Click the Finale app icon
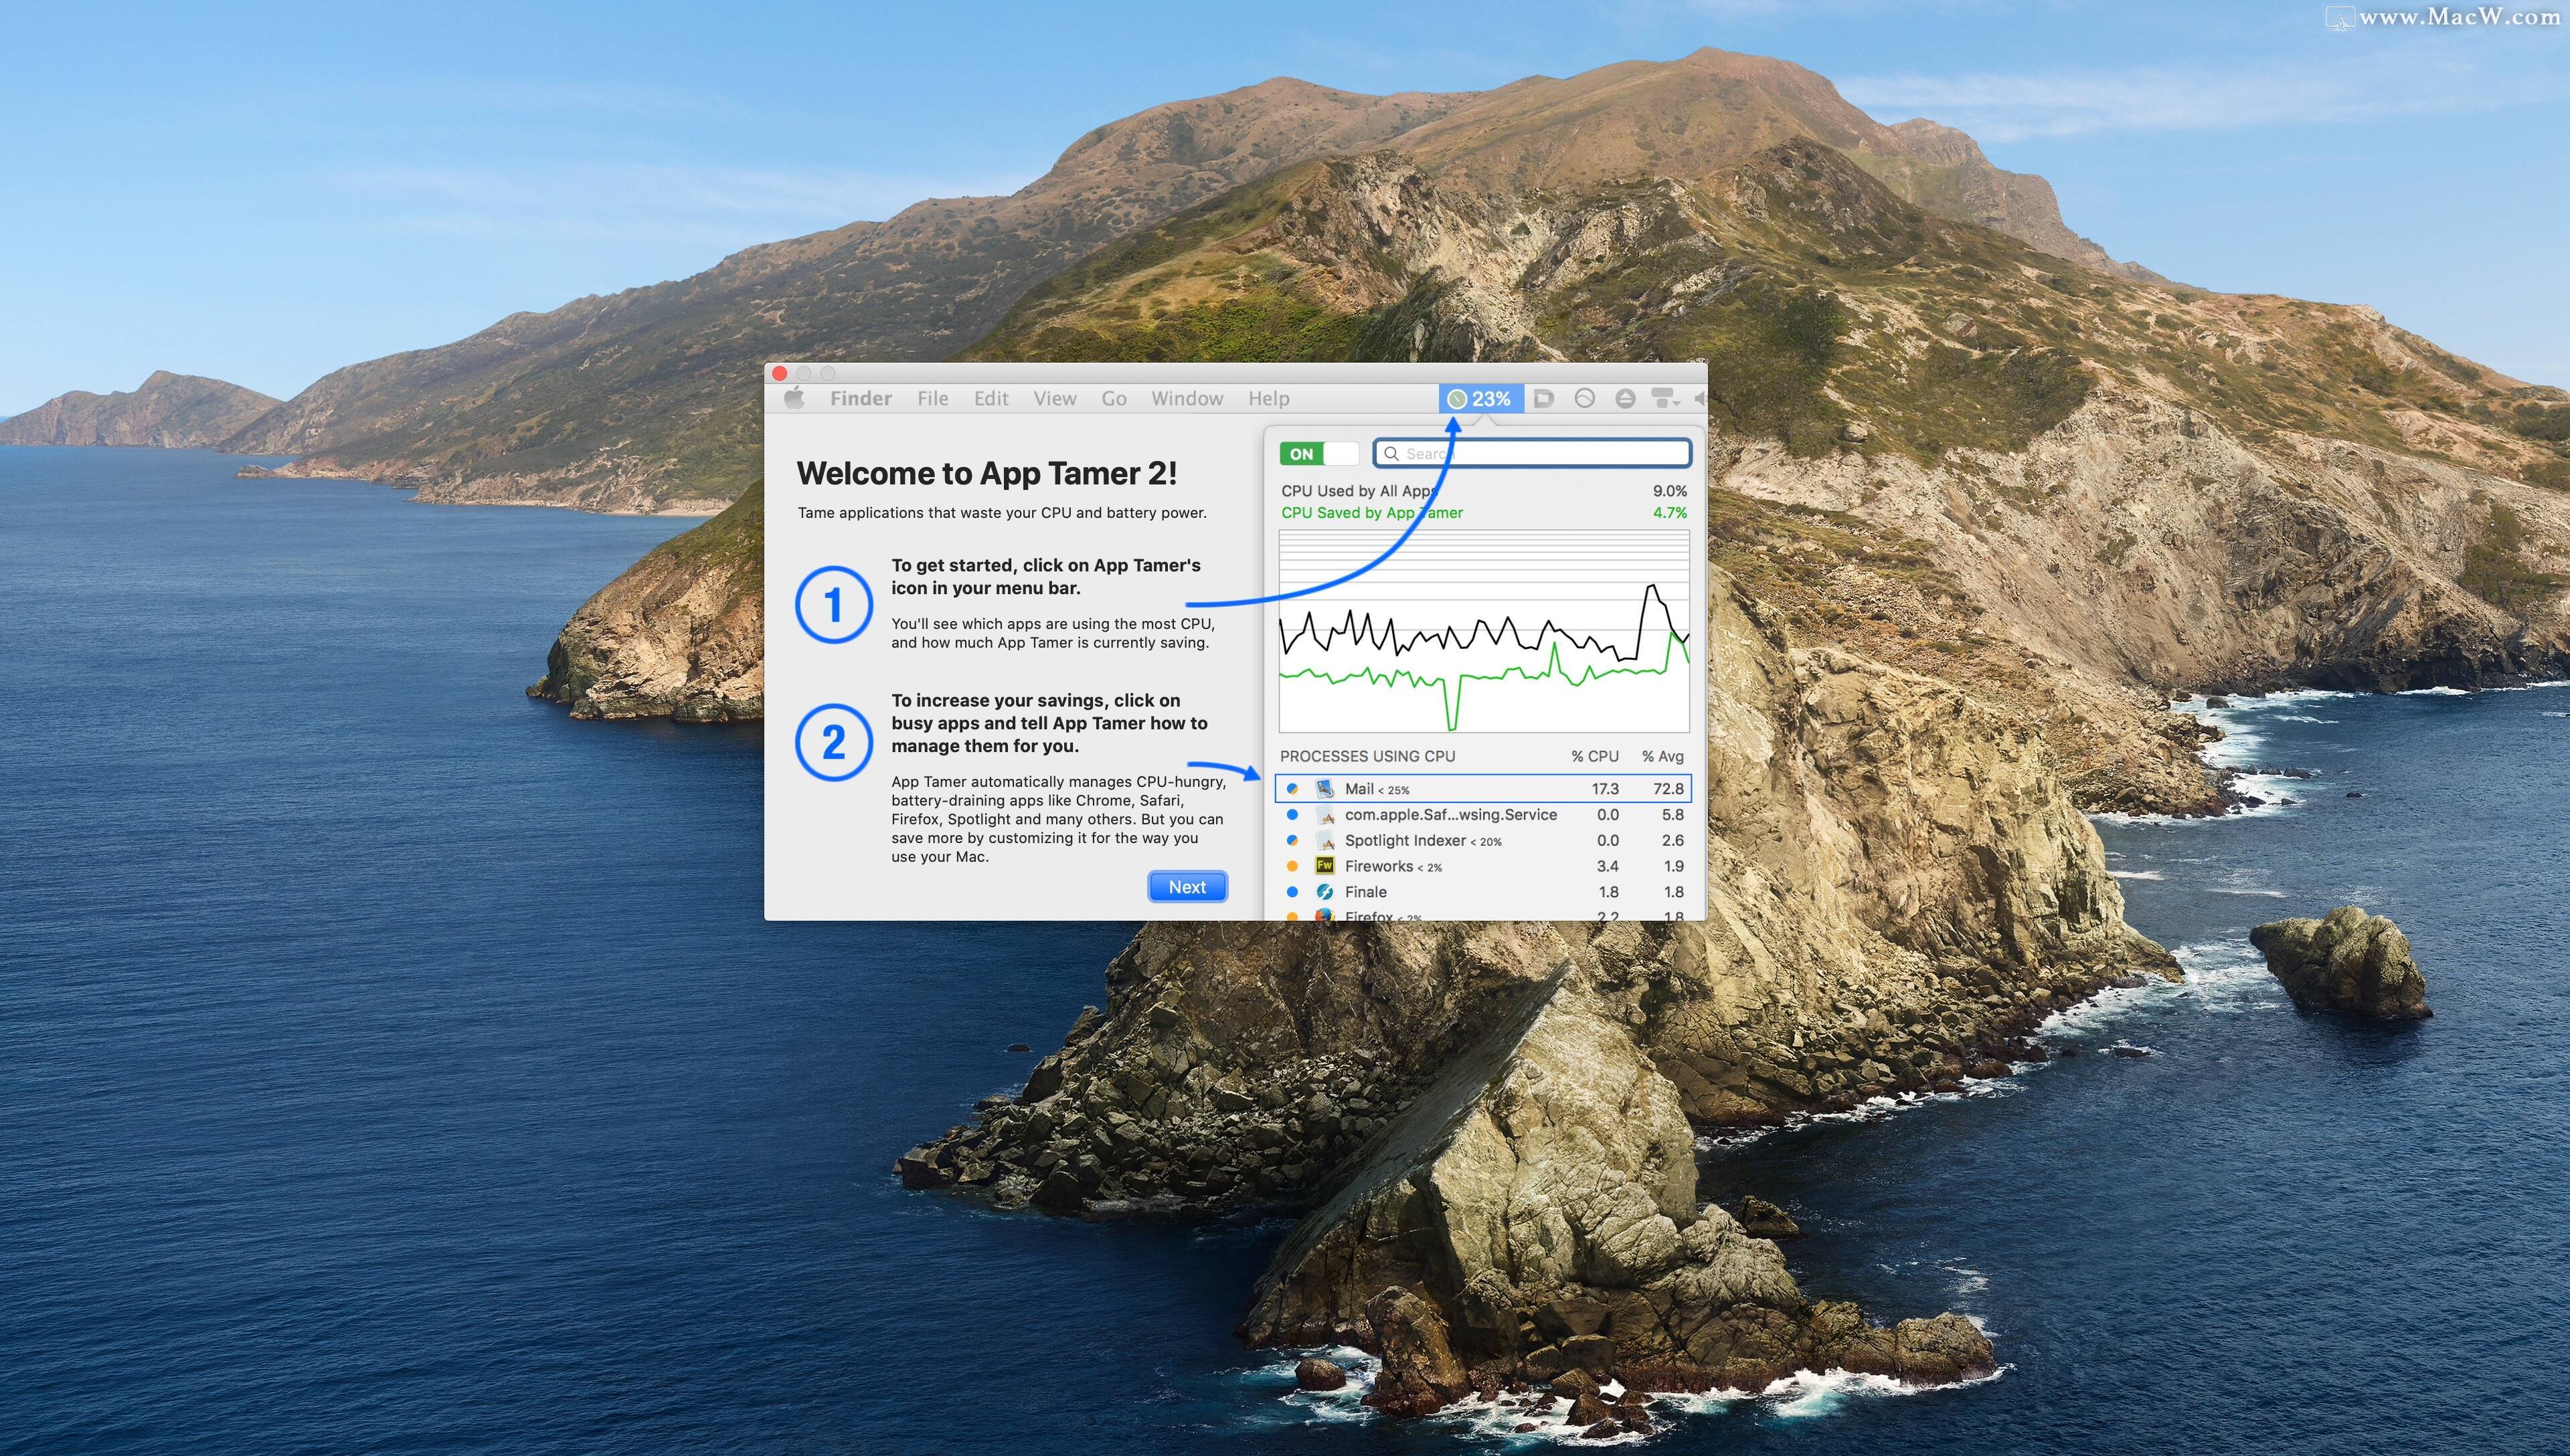This screenshot has height=1456, width=2570. [1325, 892]
